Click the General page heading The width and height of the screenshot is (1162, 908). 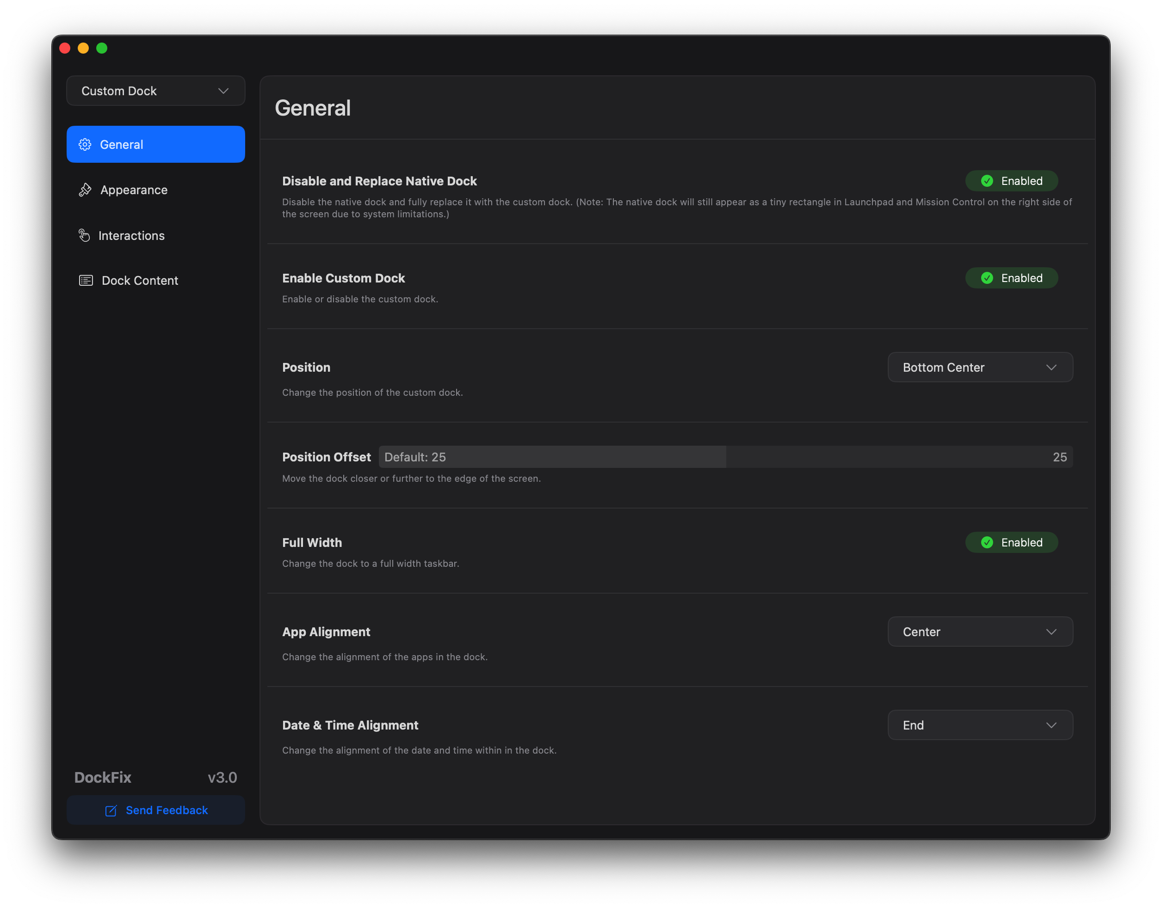tap(312, 108)
